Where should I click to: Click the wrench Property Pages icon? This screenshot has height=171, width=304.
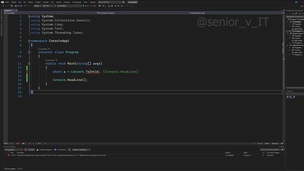click(294, 97)
